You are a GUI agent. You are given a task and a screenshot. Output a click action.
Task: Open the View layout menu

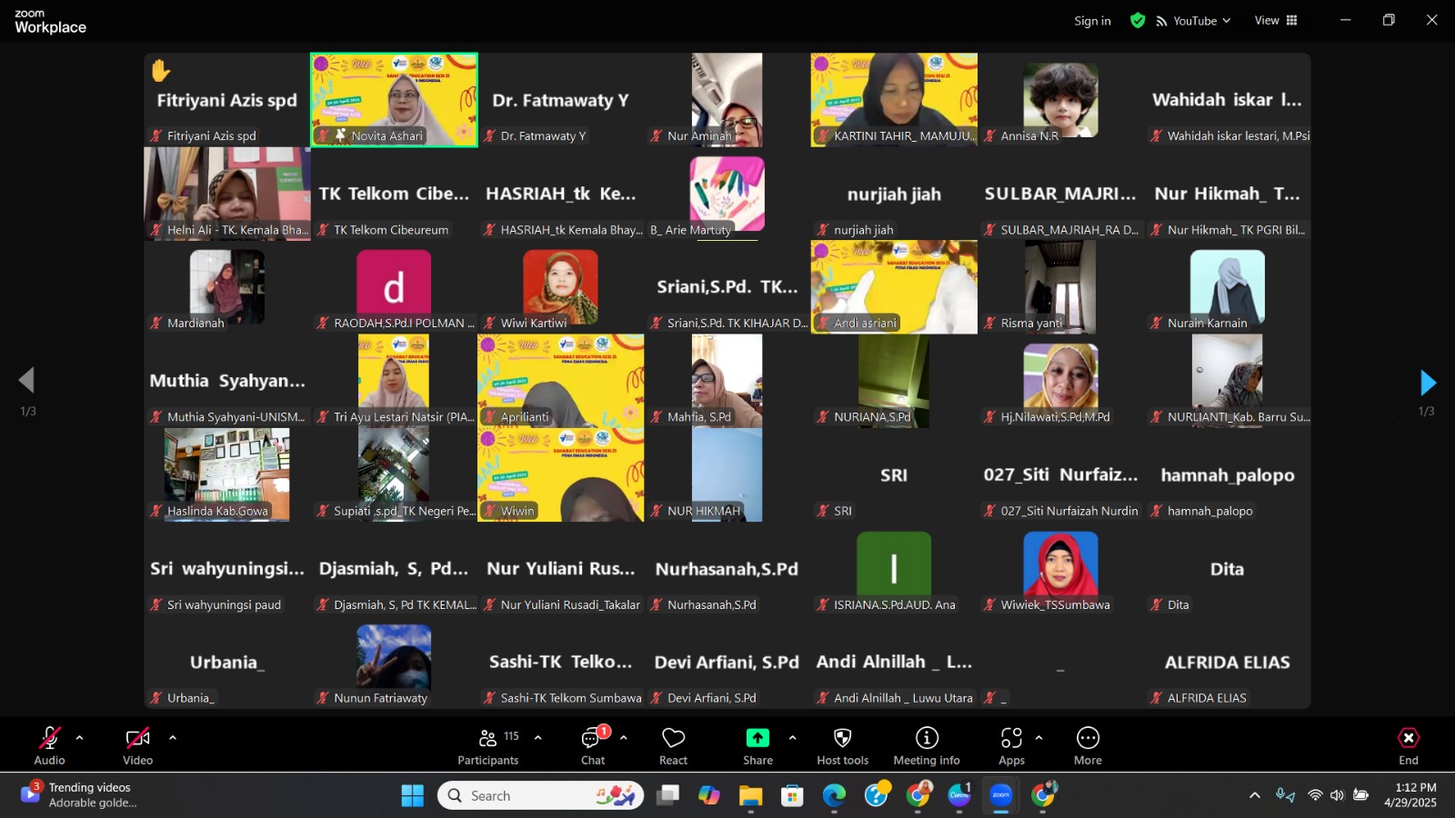tap(1276, 20)
